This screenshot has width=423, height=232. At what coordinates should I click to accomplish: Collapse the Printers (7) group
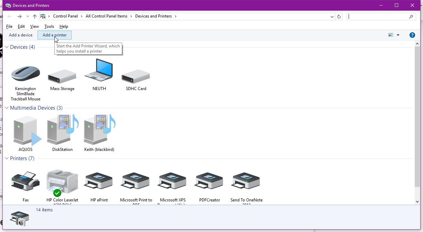(x=7, y=158)
